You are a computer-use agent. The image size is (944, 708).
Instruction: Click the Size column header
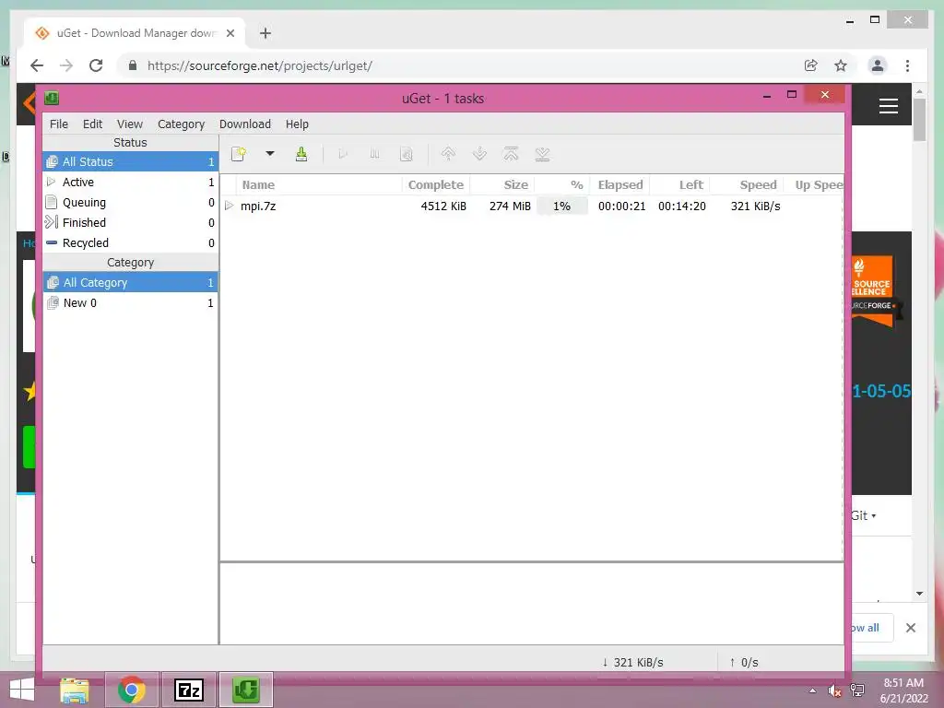click(502, 184)
